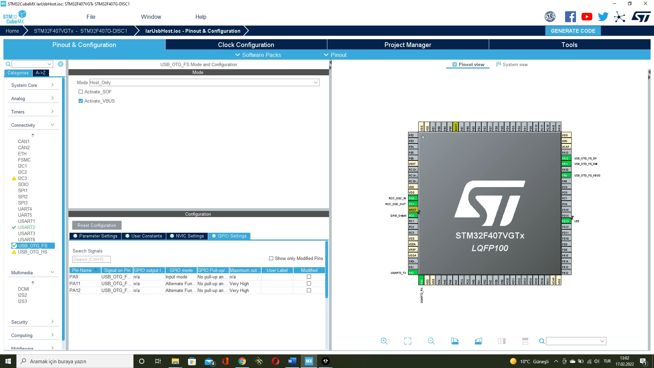Open ST Twitter page icon
This screenshot has width=654, height=368.
(x=603, y=17)
